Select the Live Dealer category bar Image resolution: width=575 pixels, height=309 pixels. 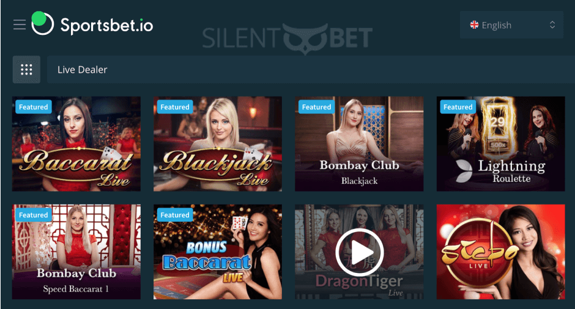click(x=311, y=70)
